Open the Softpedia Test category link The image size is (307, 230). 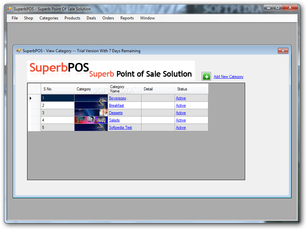click(x=120, y=128)
